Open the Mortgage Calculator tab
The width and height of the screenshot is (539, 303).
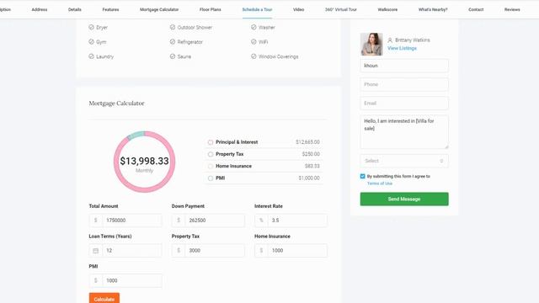[159, 9]
